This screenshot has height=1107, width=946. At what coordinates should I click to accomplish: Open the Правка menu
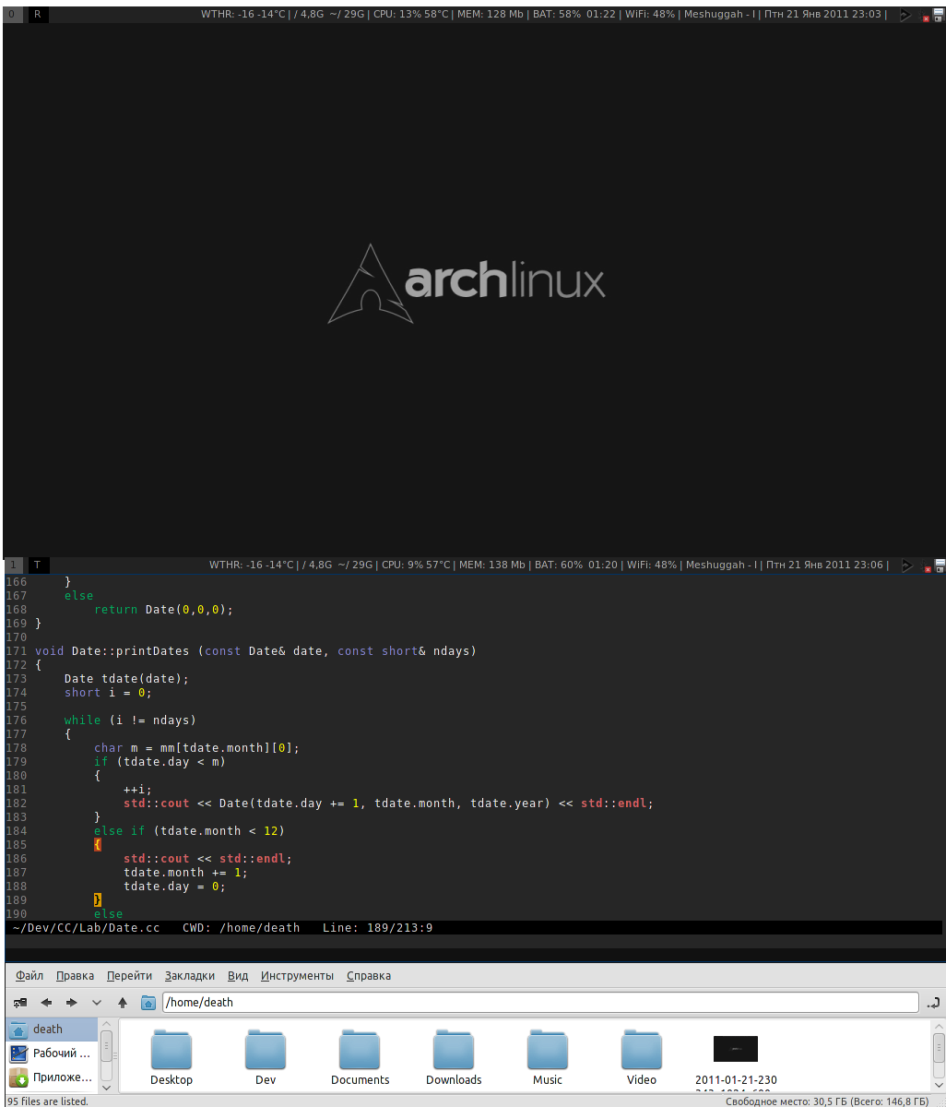(75, 975)
